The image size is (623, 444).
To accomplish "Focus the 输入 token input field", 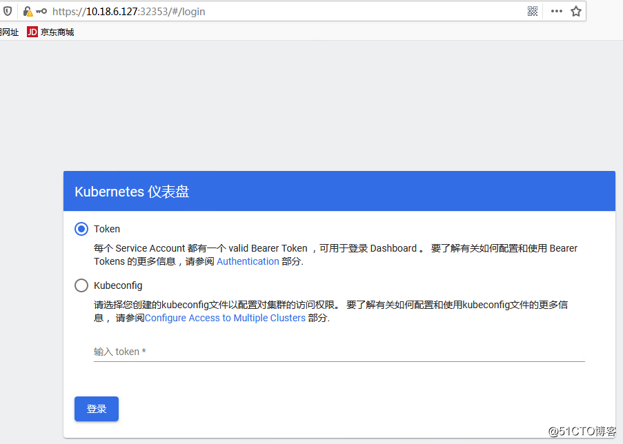I will (x=339, y=352).
